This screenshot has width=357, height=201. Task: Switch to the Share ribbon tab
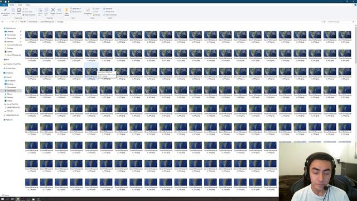[20, 5]
